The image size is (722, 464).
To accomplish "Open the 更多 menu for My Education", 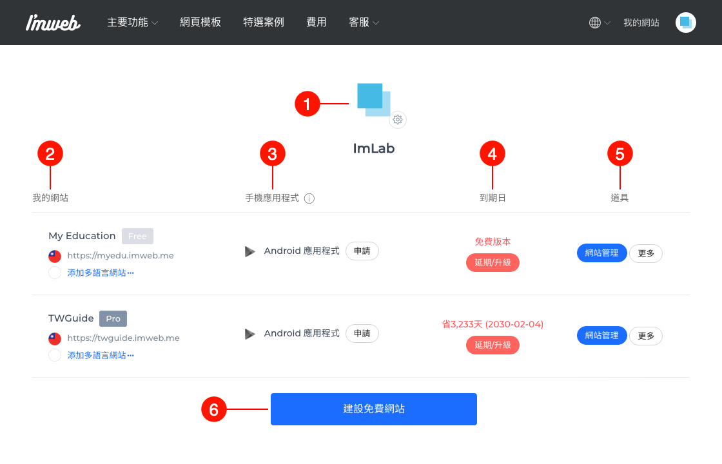I will pos(646,253).
